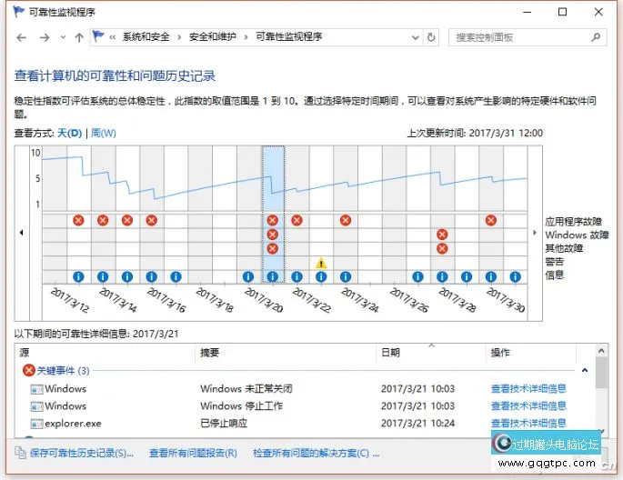Switch view to 周(W)
The height and width of the screenshot is (480, 623).
(x=104, y=133)
